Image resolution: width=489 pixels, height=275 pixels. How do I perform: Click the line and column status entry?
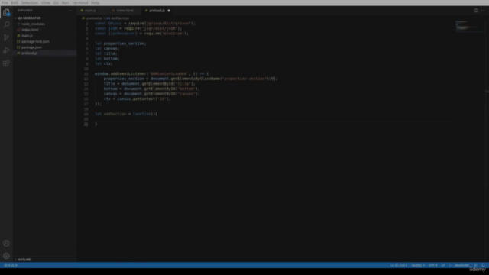(x=399, y=265)
